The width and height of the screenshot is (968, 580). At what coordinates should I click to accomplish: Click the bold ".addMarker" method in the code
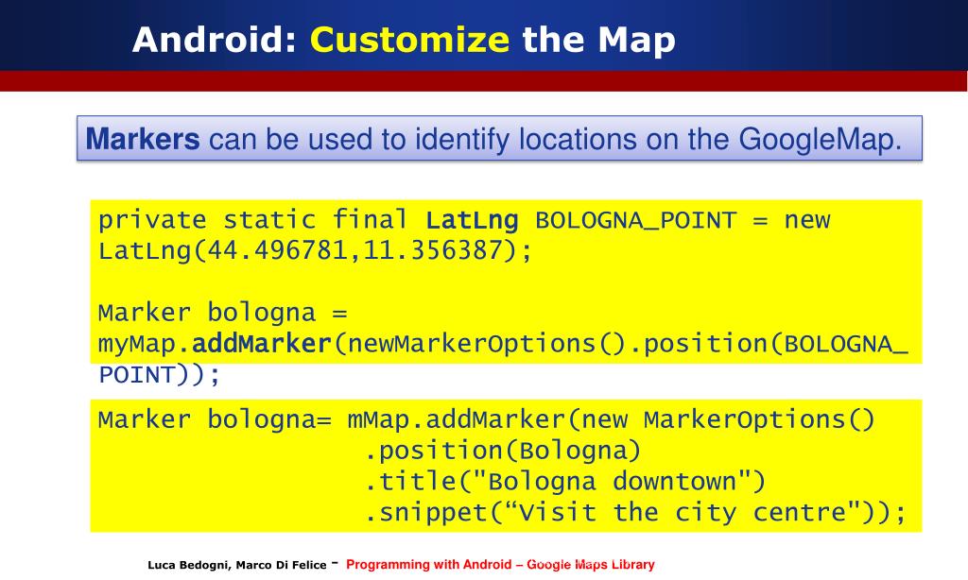pyautogui.click(x=255, y=344)
